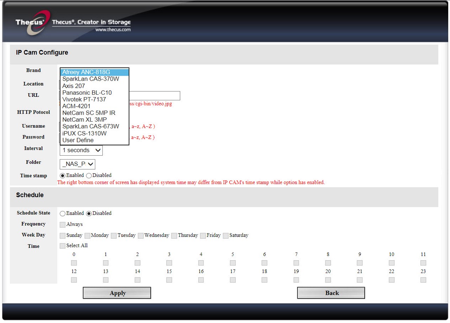This screenshot has height=323, width=450.
Task: Set Schedule State to Disabled
Action: (x=89, y=213)
